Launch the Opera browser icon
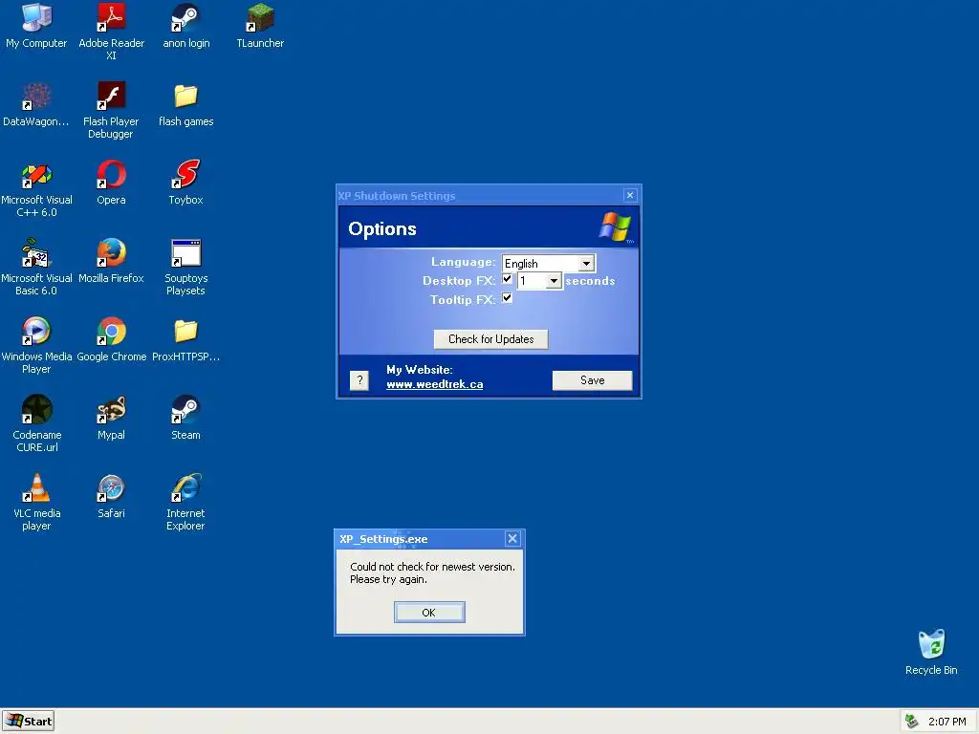The image size is (979, 734). 111,183
